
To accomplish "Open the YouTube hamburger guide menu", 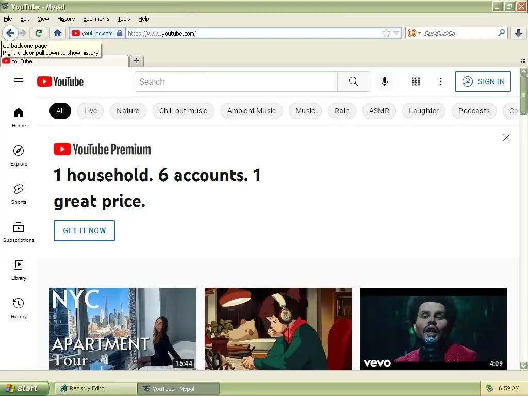I will [19, 81].
